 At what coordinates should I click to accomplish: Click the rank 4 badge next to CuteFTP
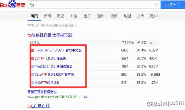click(32, 75)
